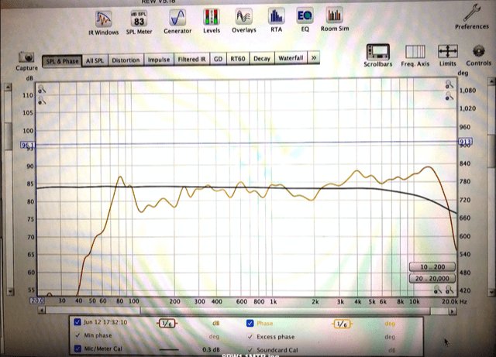Open the RTA analyzer
The width and height of the screenshot is (496, 357).
(x=276, y=20)
